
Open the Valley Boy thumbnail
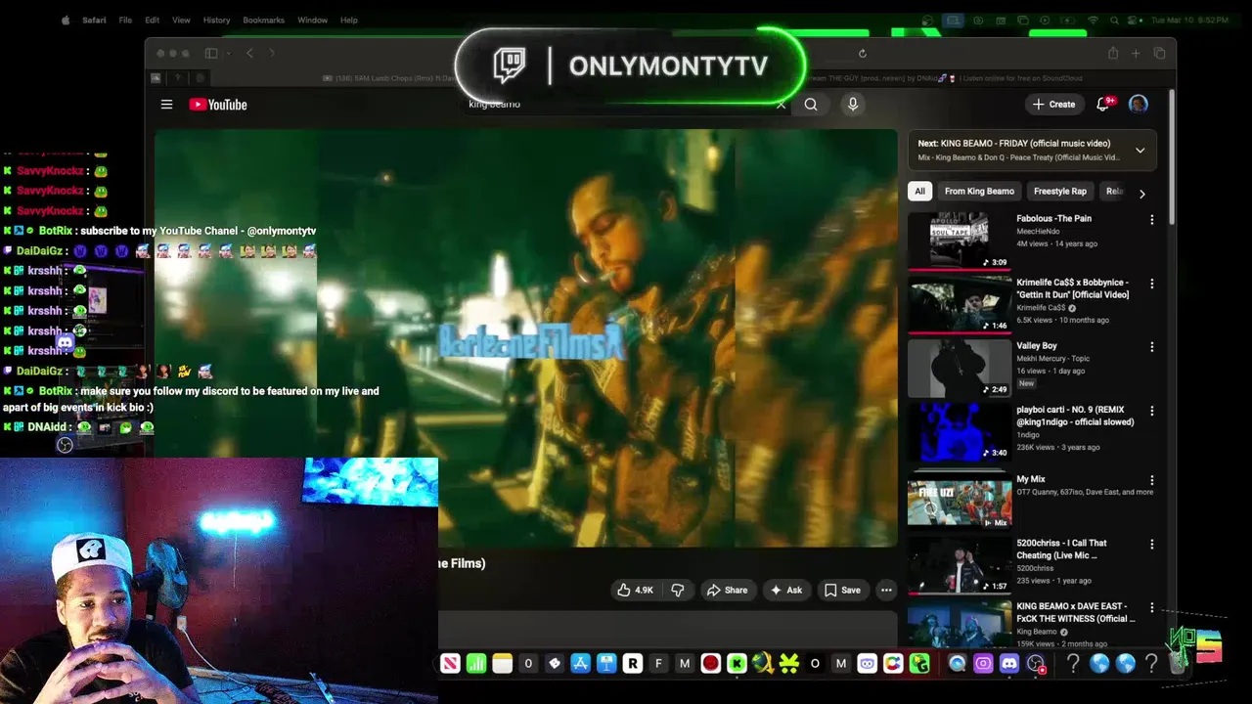(x=960, y=369)
